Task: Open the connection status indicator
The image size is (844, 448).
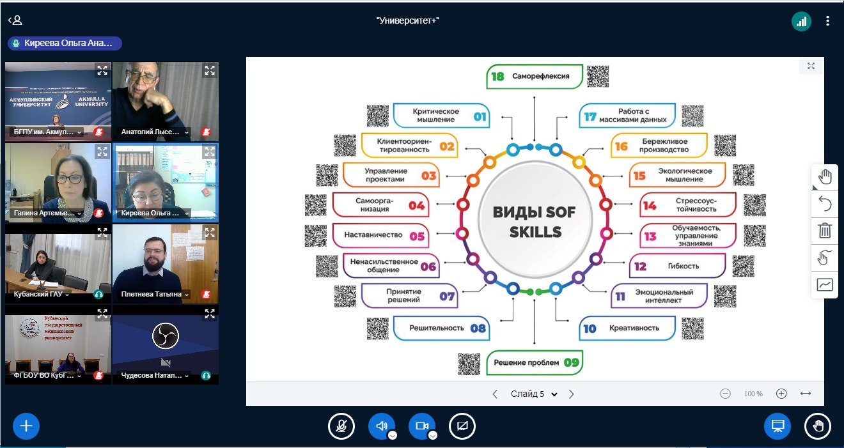Action: [801, 21]
